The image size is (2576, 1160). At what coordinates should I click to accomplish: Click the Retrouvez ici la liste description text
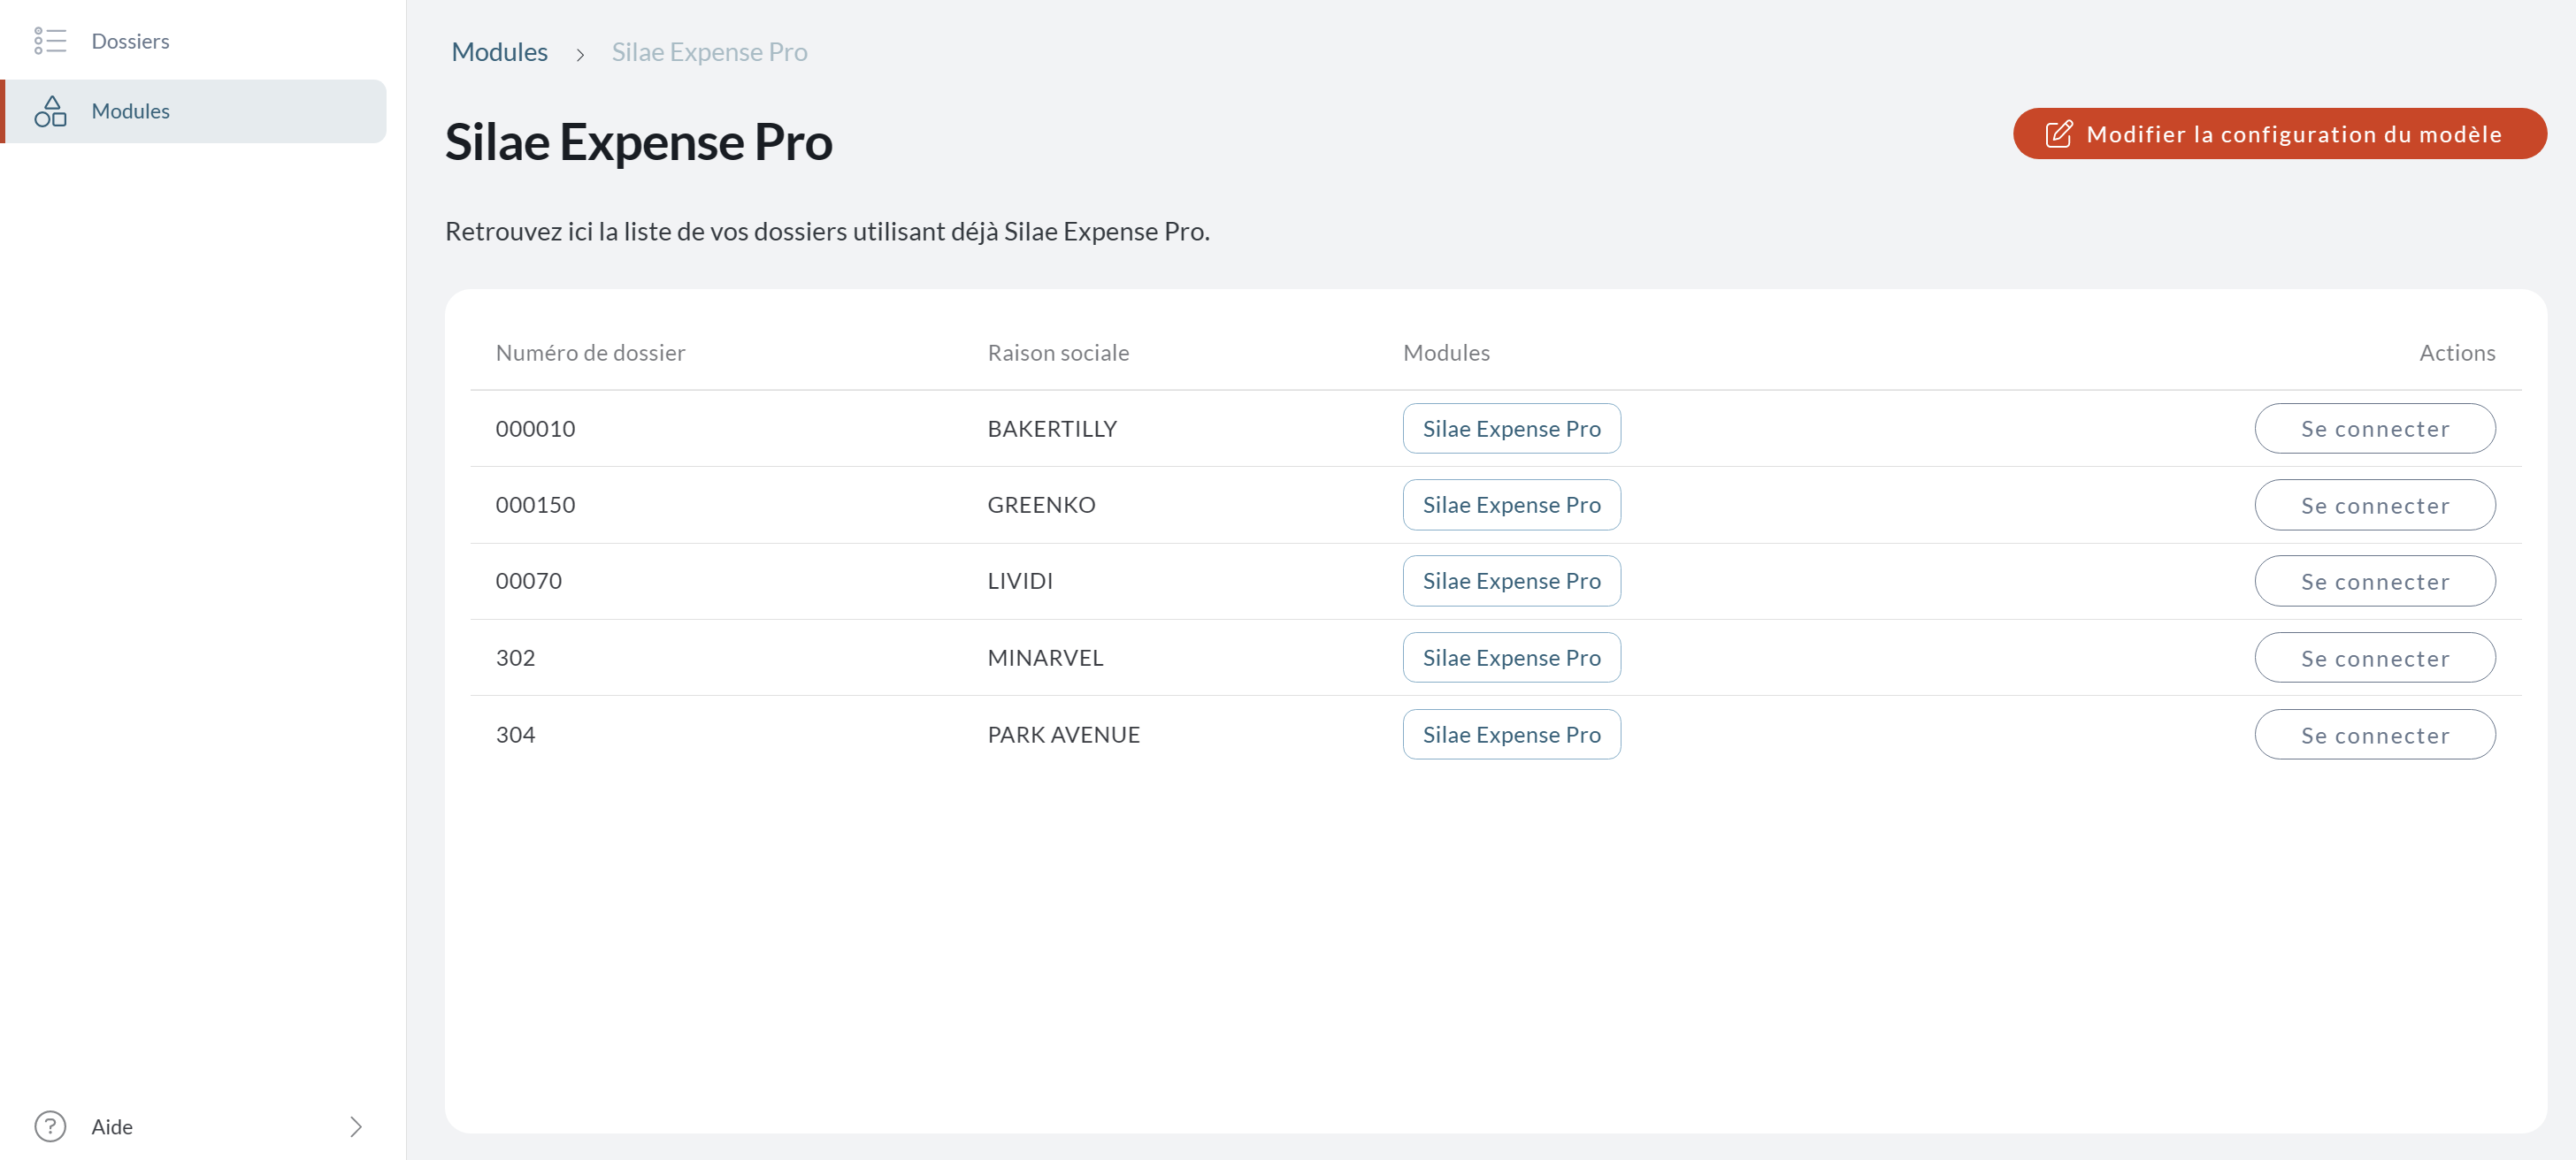[827, 232]
